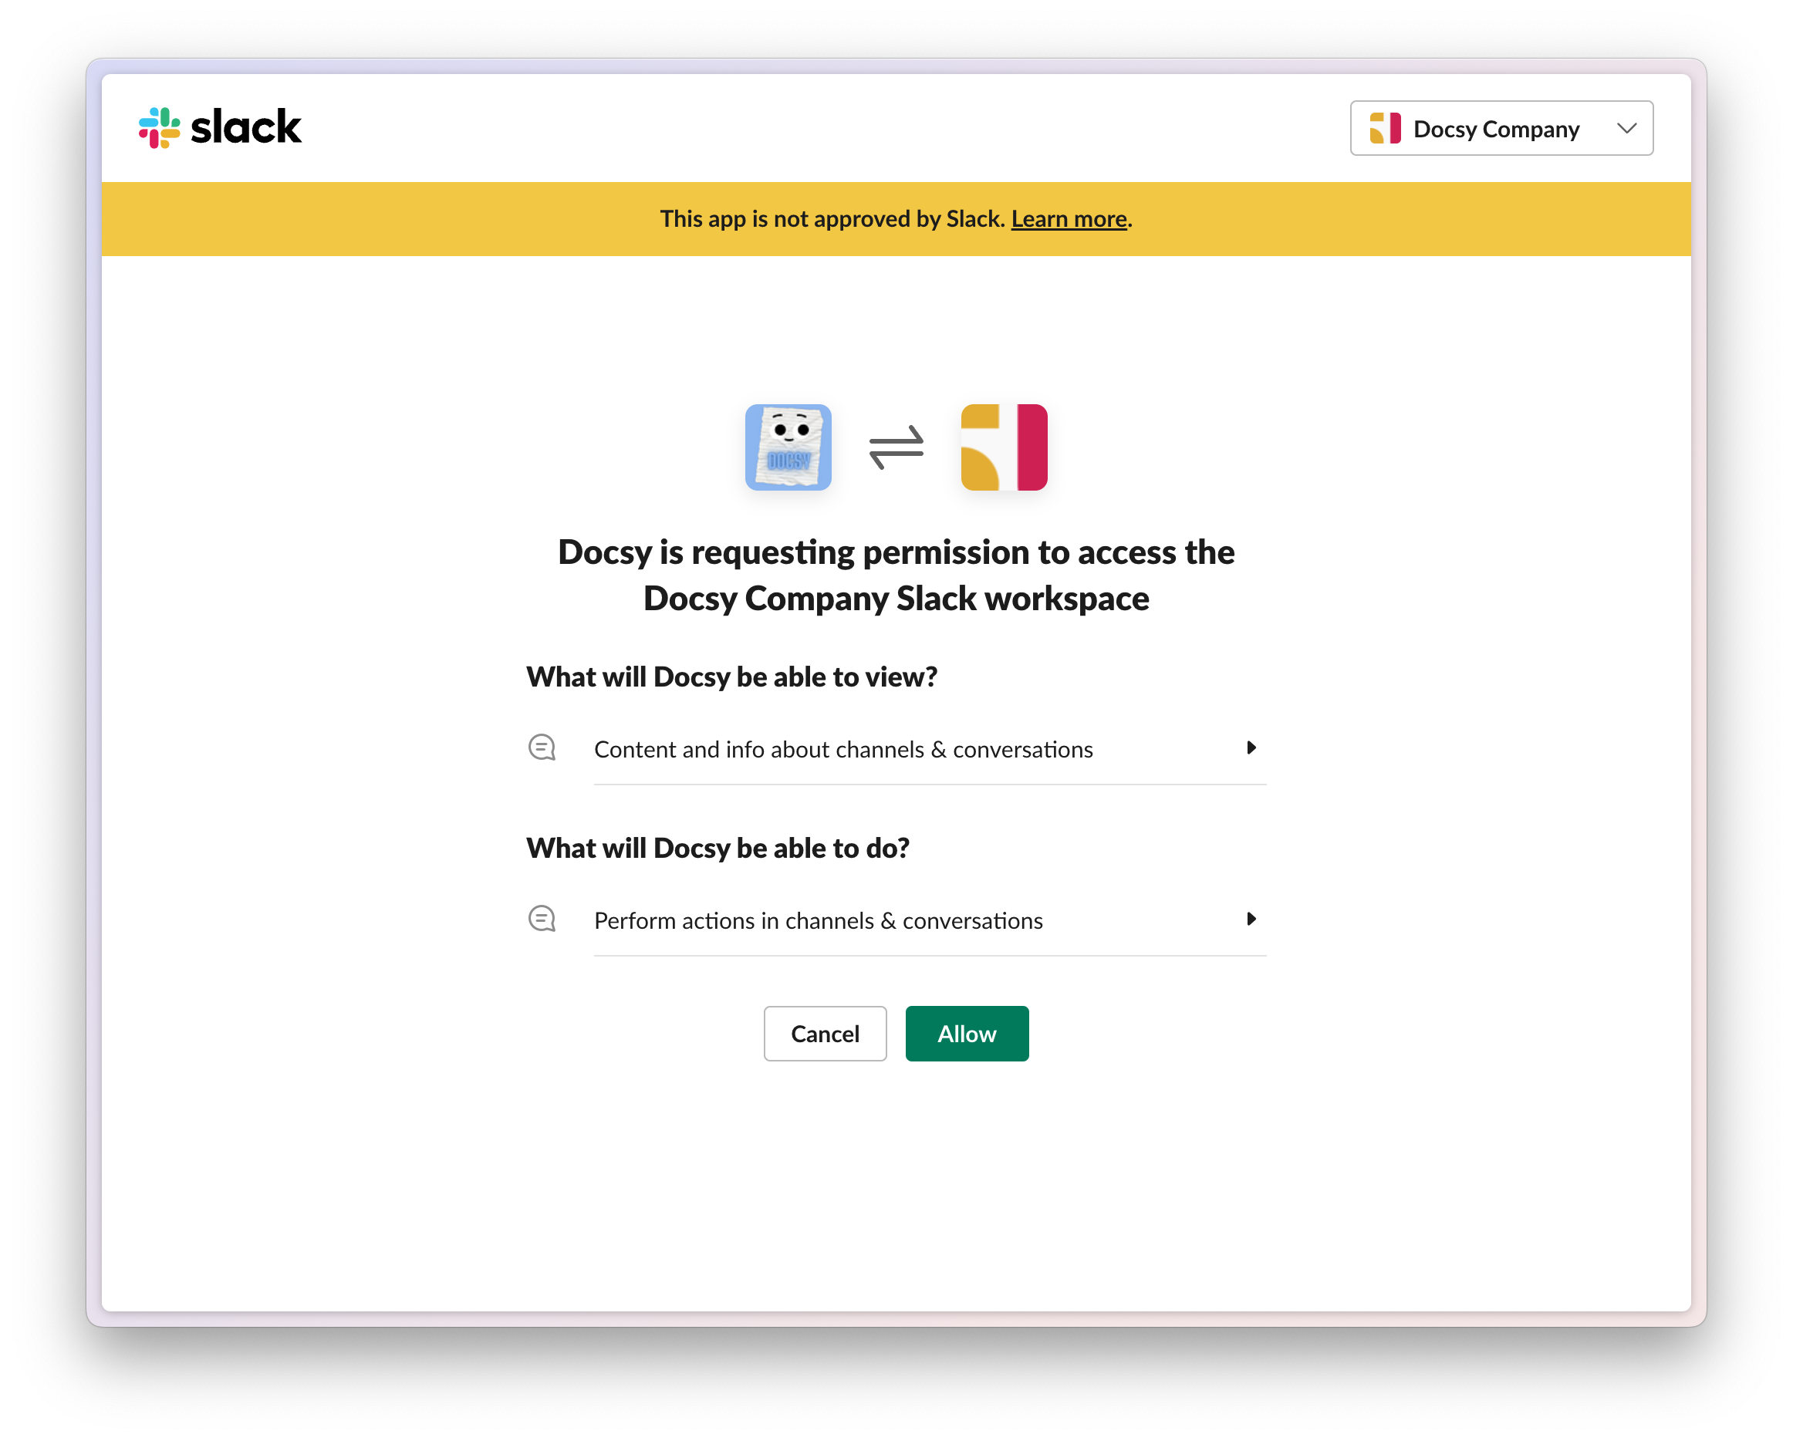Click the 'What will Docsy be able to do?' heading

(x=718, y=848)
